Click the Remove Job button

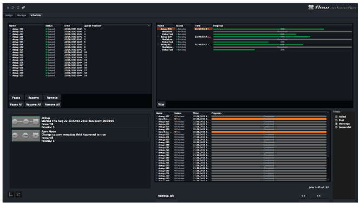[x=166, y=196]
